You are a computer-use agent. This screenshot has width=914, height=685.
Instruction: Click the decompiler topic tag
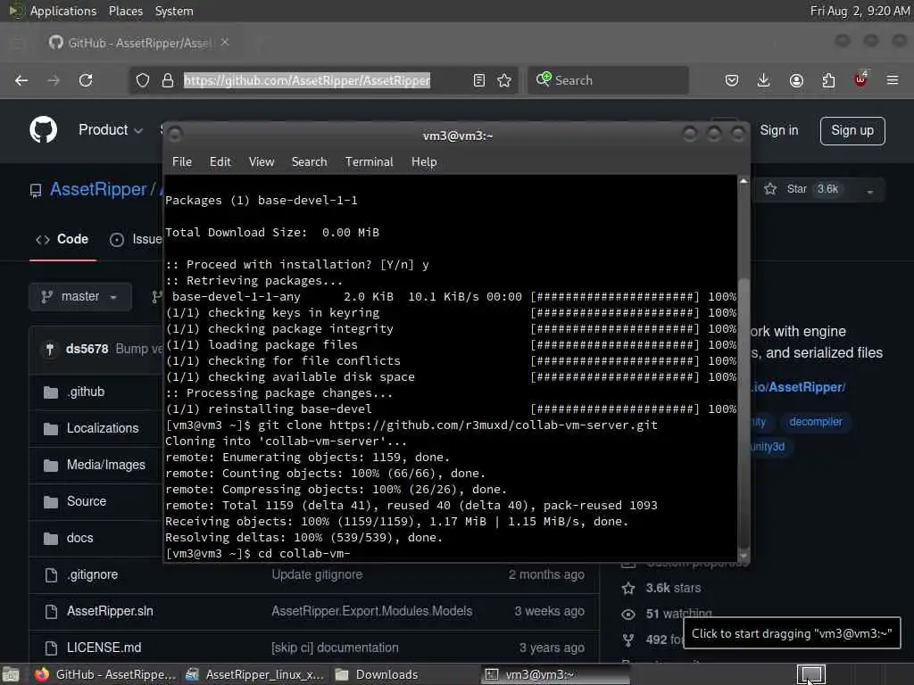(x=816, y=422)
